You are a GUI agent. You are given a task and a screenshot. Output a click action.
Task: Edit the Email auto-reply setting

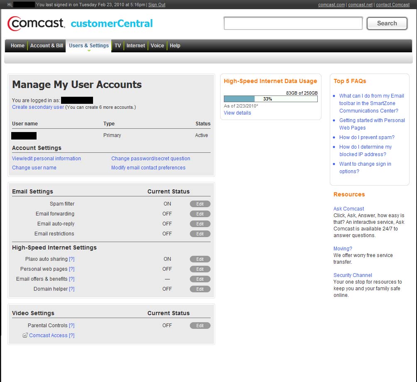[x=200, y=224]
